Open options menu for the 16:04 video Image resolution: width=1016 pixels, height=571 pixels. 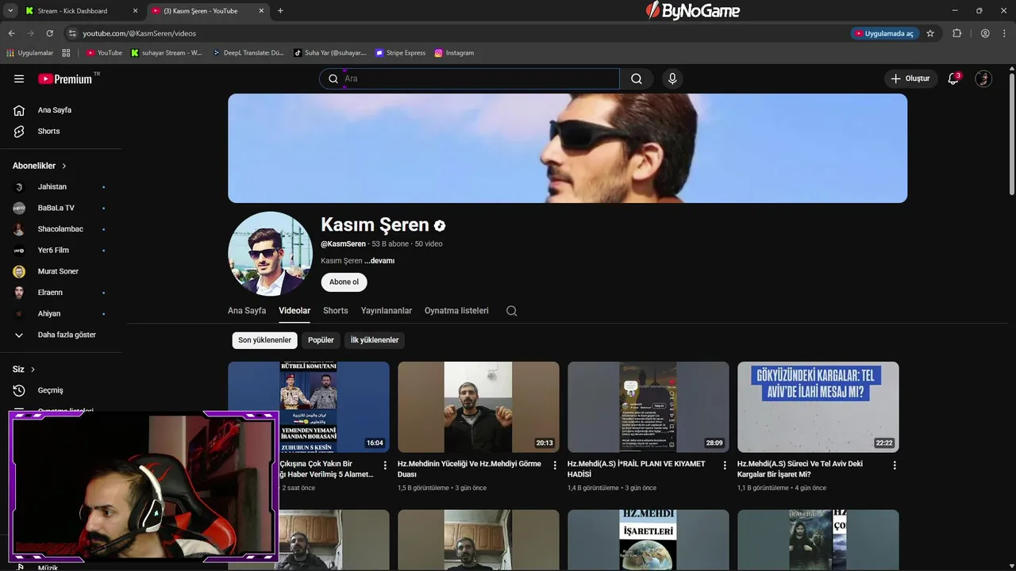coord(385,466)
